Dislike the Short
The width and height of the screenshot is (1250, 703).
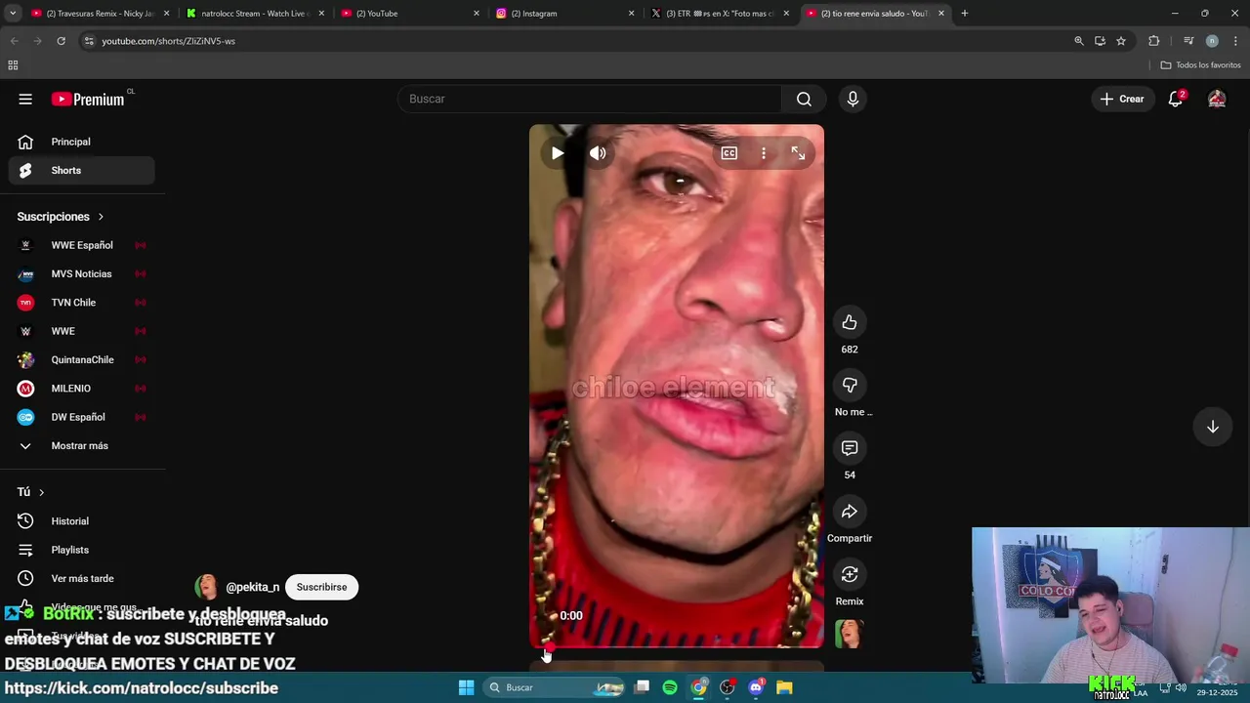[x=850, y=385]
